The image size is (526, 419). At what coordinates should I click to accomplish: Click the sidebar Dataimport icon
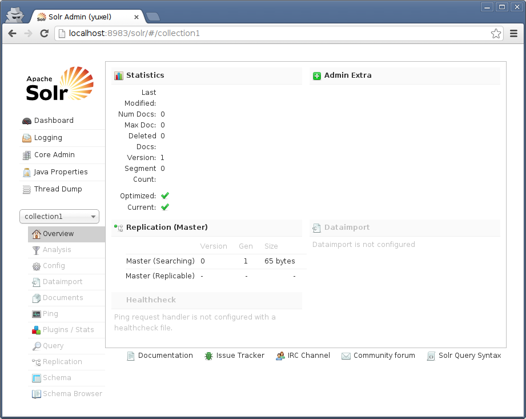coord(36,282)
